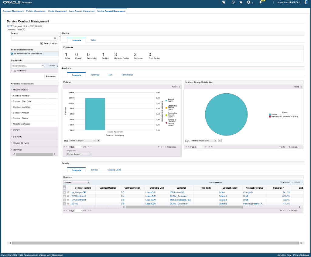
Task: Open customer link Mahali Holdings, Inc.
Action: click(x=180, y=200)
